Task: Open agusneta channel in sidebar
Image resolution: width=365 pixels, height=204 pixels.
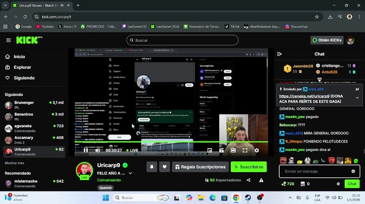Action: pos(34,128)
